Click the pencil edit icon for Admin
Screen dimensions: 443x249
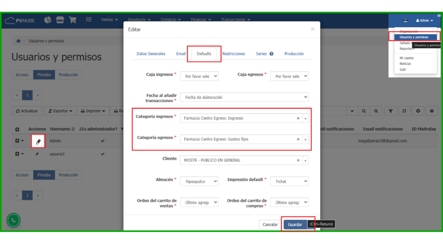pos(38,141)
